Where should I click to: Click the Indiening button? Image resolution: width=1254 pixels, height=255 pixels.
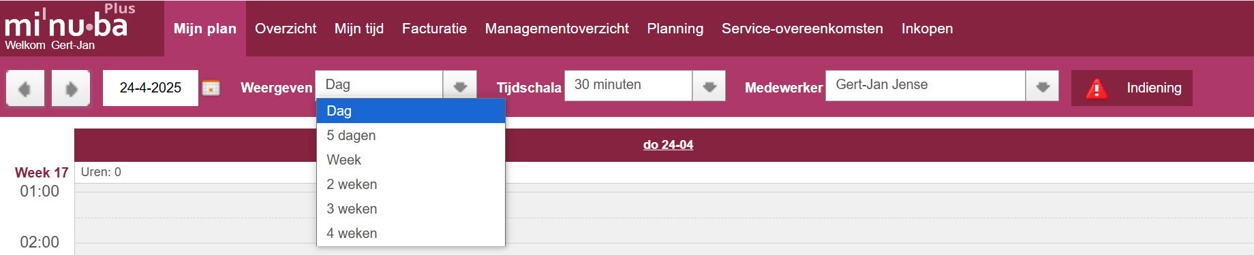point(1132,88)
